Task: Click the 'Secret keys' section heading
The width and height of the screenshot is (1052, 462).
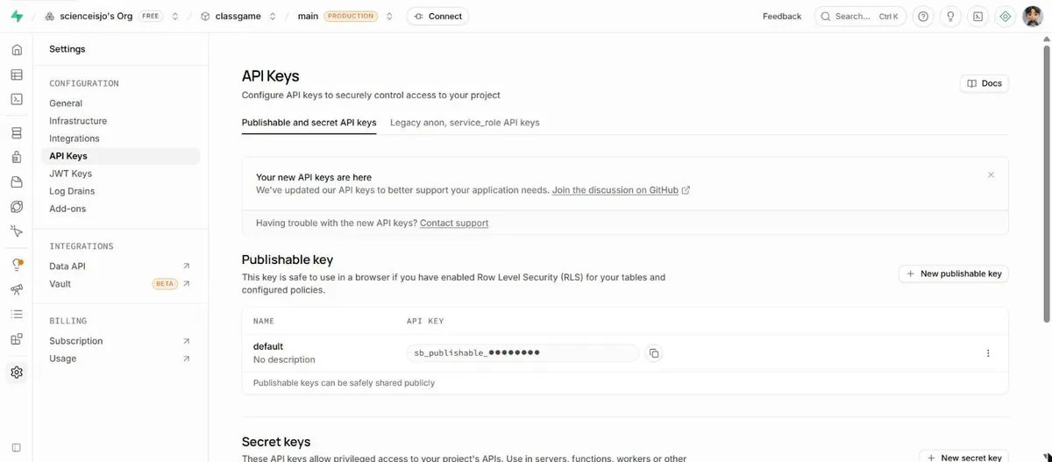Action: tap(276, 442)
